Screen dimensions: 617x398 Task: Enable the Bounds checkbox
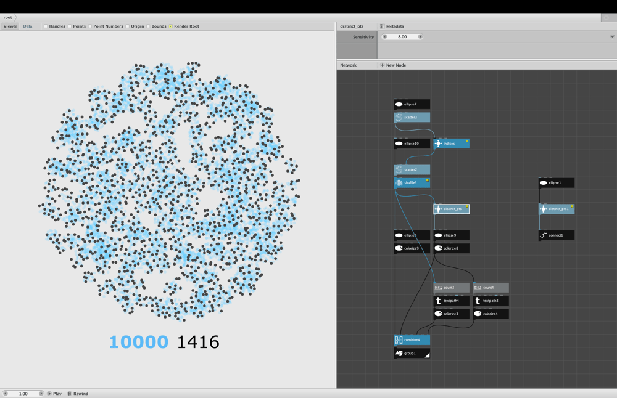[148, 26]
